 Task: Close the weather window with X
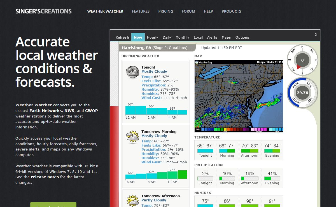pyautogui.click(x=316, y=35)
